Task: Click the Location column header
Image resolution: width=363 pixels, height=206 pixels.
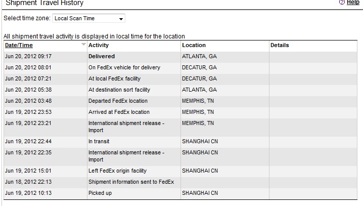Action: (x=194, y=45)
